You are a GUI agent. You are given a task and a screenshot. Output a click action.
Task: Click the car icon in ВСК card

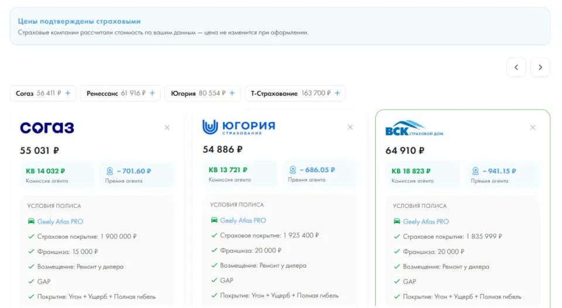click(x=397, y=221)
